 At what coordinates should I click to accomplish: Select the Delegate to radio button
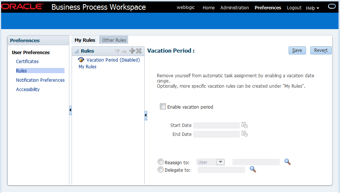click(x=161, y=169)
